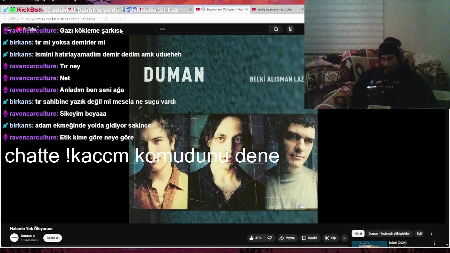The width and height of the screenshot is (450, 253).
Task: Close the 'Haberin Yok Ölüyorum' tab
Action: [246, 9]
